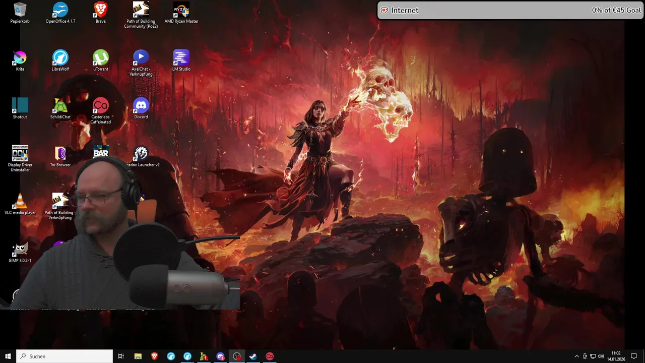Click the Meet Now tray icon

point(585,356)
